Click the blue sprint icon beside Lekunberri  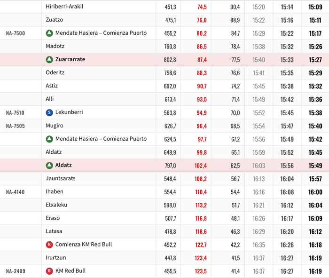point(49,112)
